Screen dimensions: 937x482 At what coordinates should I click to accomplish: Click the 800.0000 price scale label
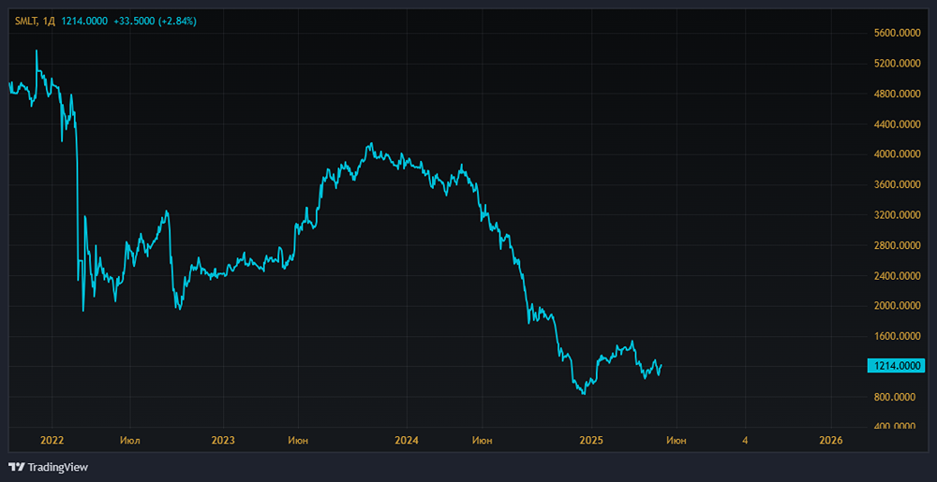point(898,397)
